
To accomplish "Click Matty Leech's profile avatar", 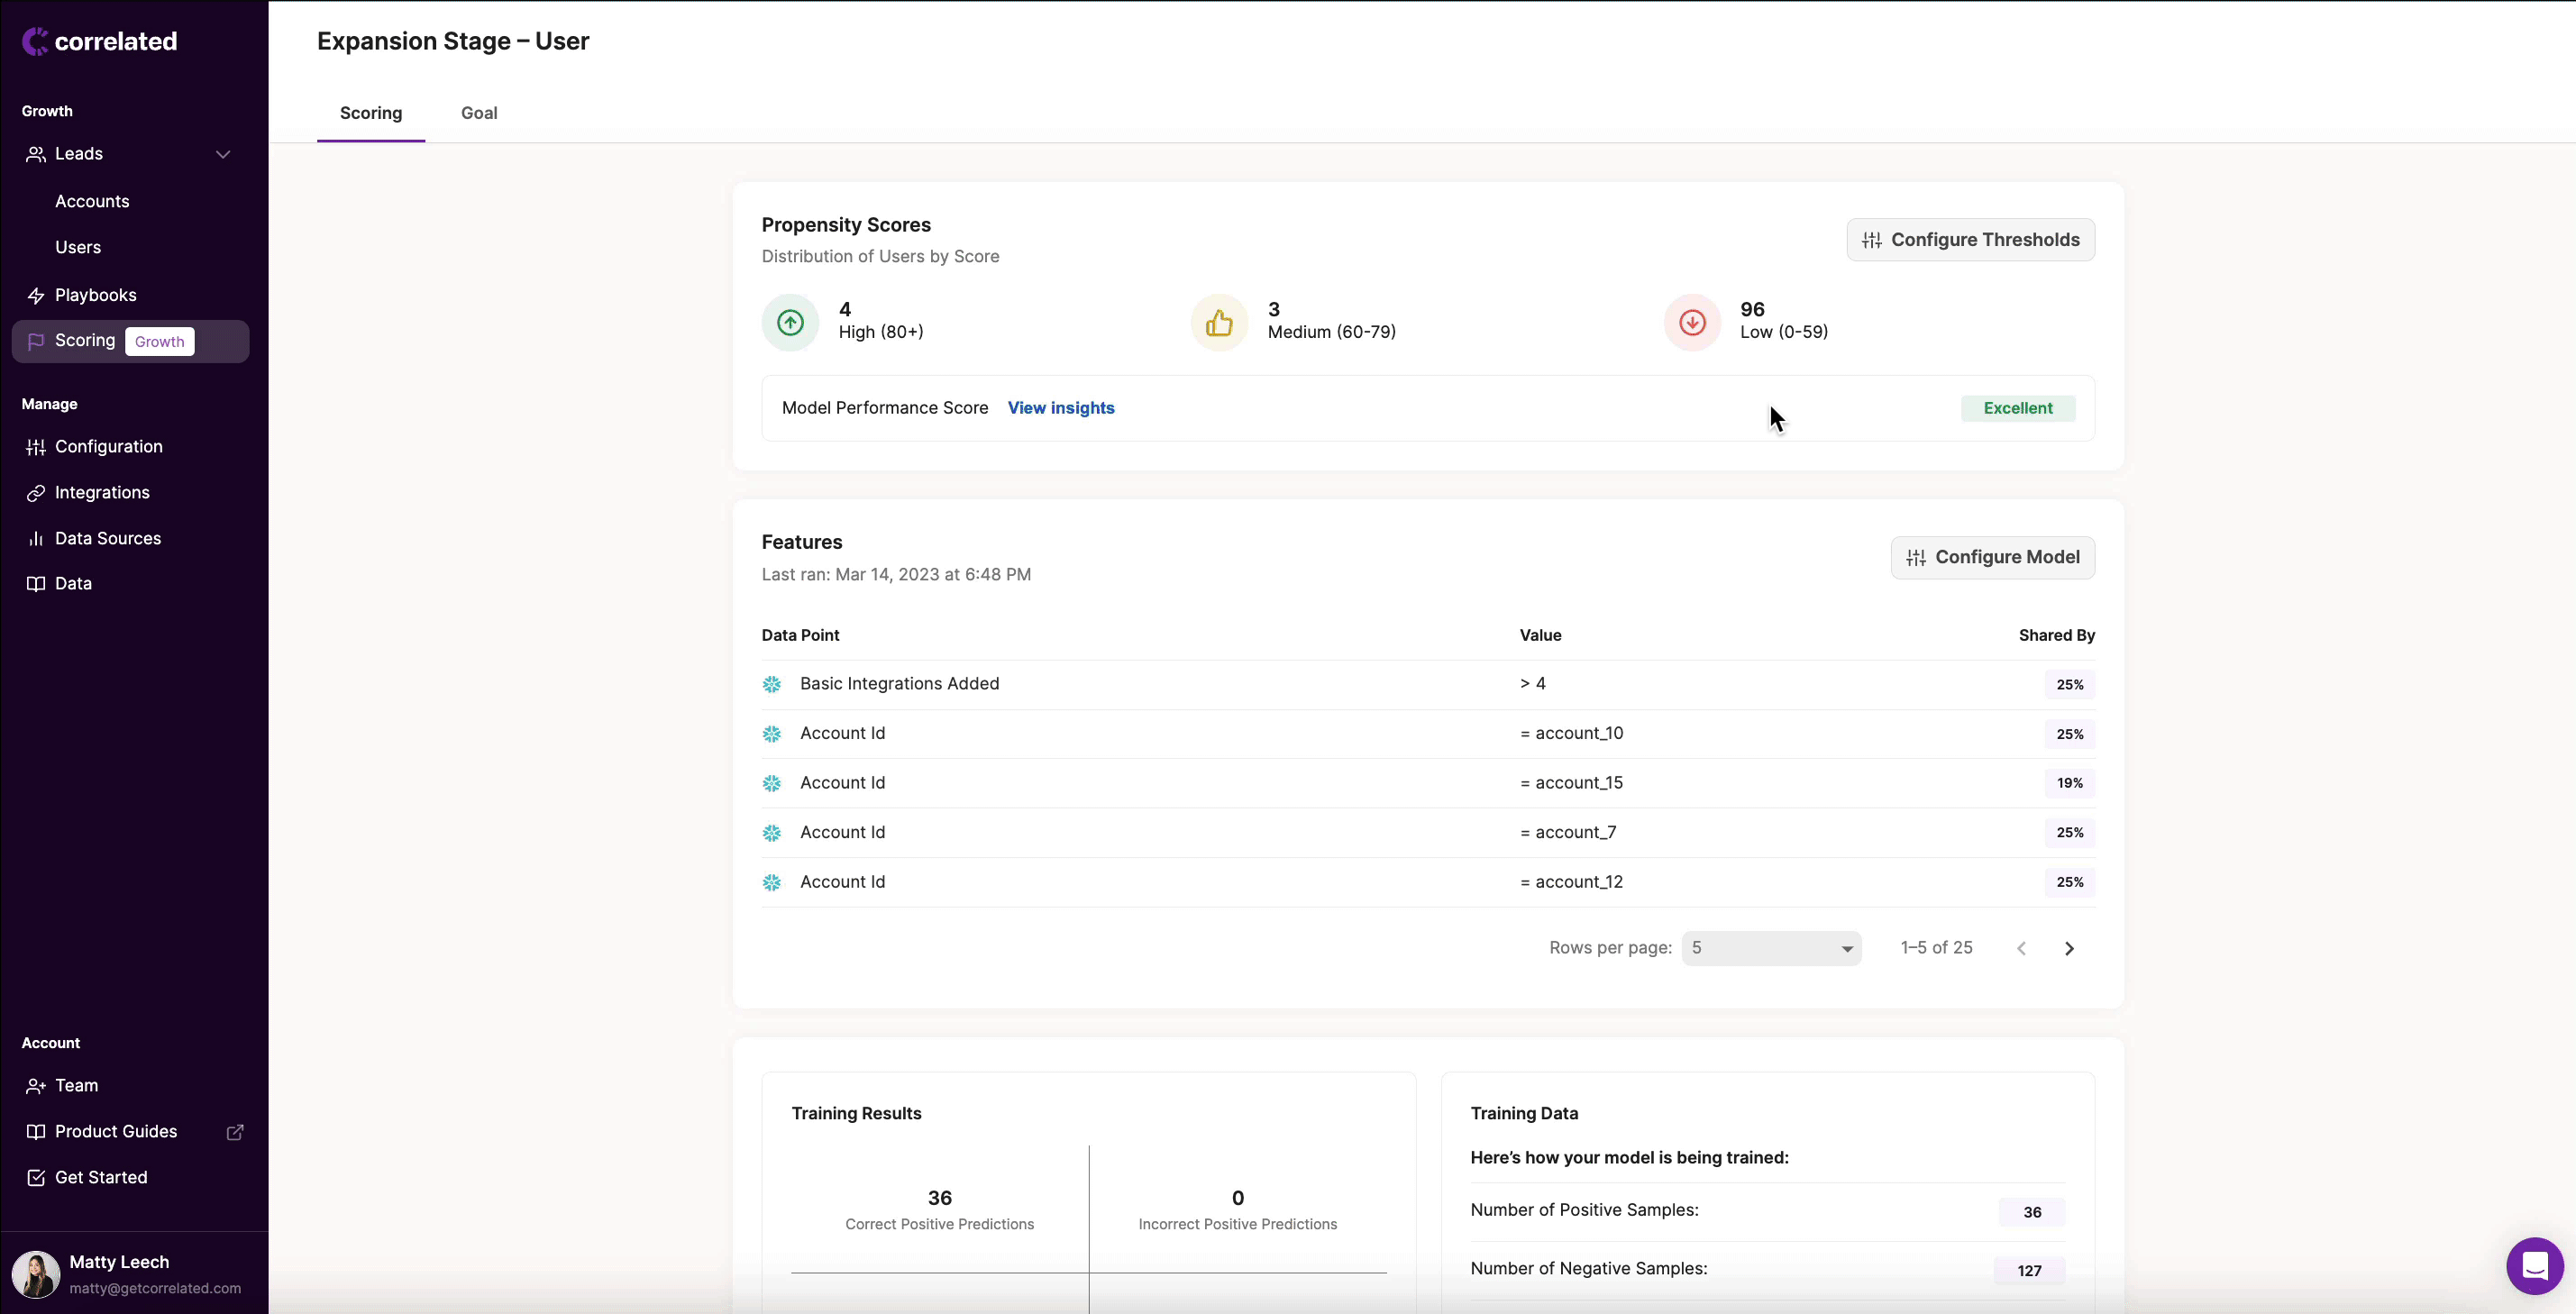I will click(x=36, y=1275).
